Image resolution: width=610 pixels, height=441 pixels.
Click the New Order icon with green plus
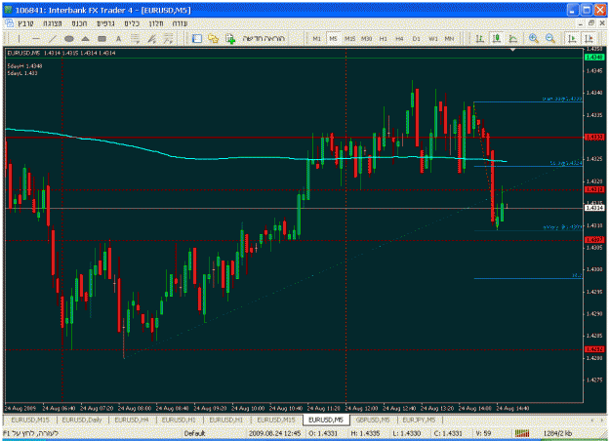pos(230,38)
